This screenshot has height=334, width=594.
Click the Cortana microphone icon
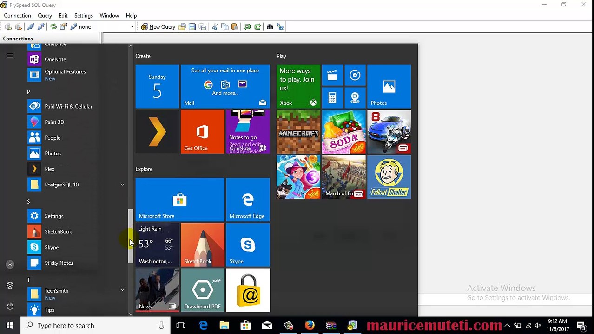161,326
